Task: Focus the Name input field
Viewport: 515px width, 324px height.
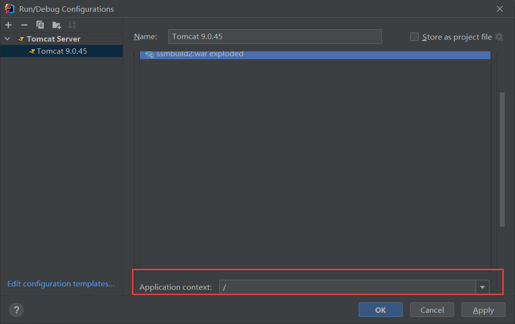Action: coord(275,37)
